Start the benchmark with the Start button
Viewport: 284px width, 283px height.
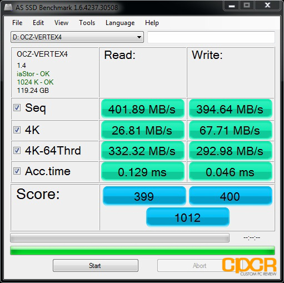(x=96, y=266)
